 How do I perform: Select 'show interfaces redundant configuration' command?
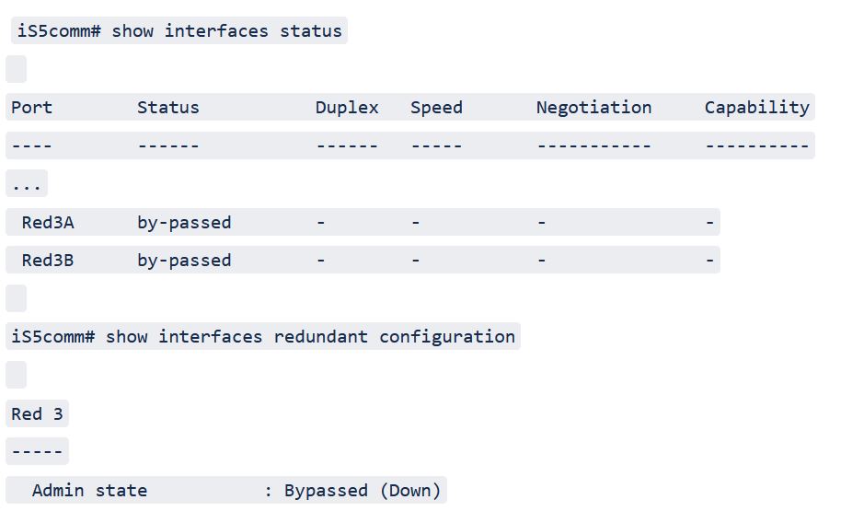263,337
